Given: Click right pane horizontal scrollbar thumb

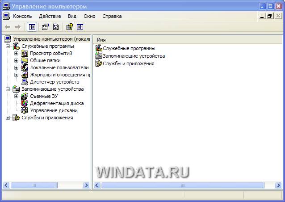Looking at the screenshot, I should 183,185.
